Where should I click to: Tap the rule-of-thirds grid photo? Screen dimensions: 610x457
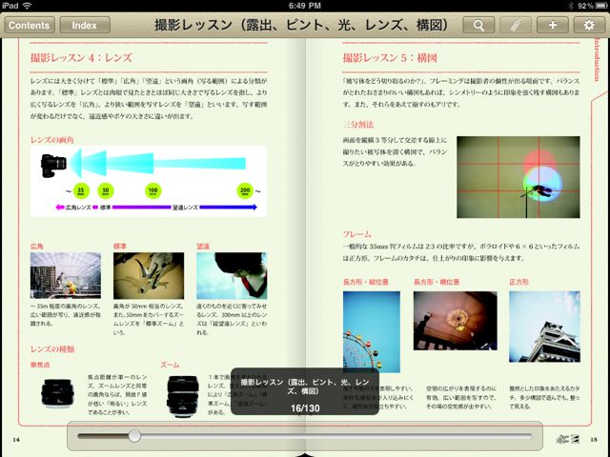tap(518, 177)
